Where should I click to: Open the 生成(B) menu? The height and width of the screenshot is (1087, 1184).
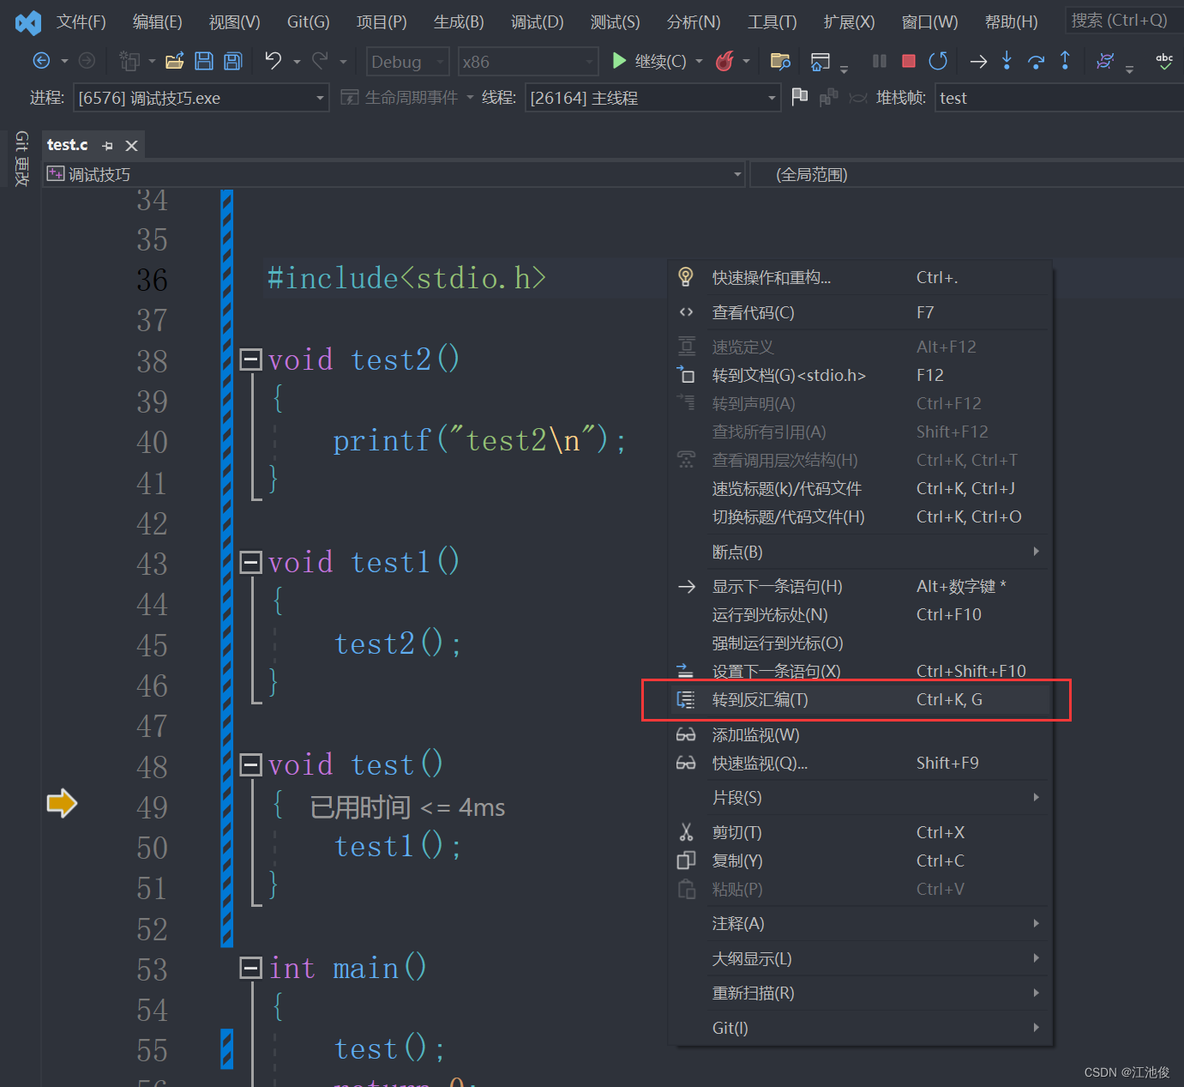tap(459, 22)
